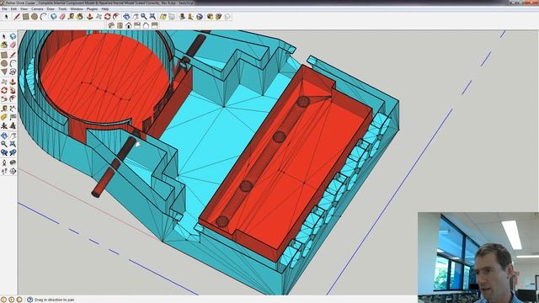Open the Draw menu
This screenshot has width=539, height=303.
(51, 9)
